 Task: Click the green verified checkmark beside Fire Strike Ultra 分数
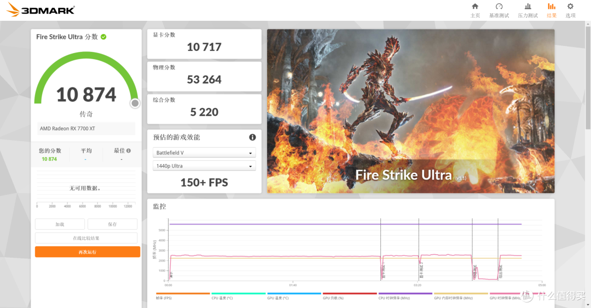click(x=103, y=37)
